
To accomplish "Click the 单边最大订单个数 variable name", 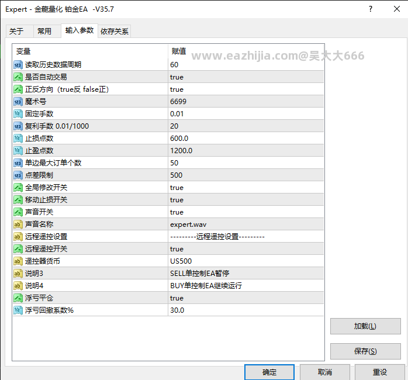I will (x=53, y=163).
